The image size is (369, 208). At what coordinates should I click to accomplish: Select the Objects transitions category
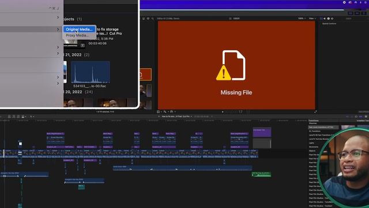[312, 151]
